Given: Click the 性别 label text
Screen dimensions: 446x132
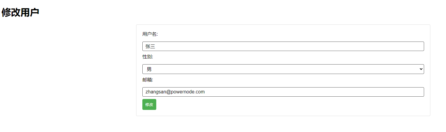Looking at the screenshot, I should point(148,57).
